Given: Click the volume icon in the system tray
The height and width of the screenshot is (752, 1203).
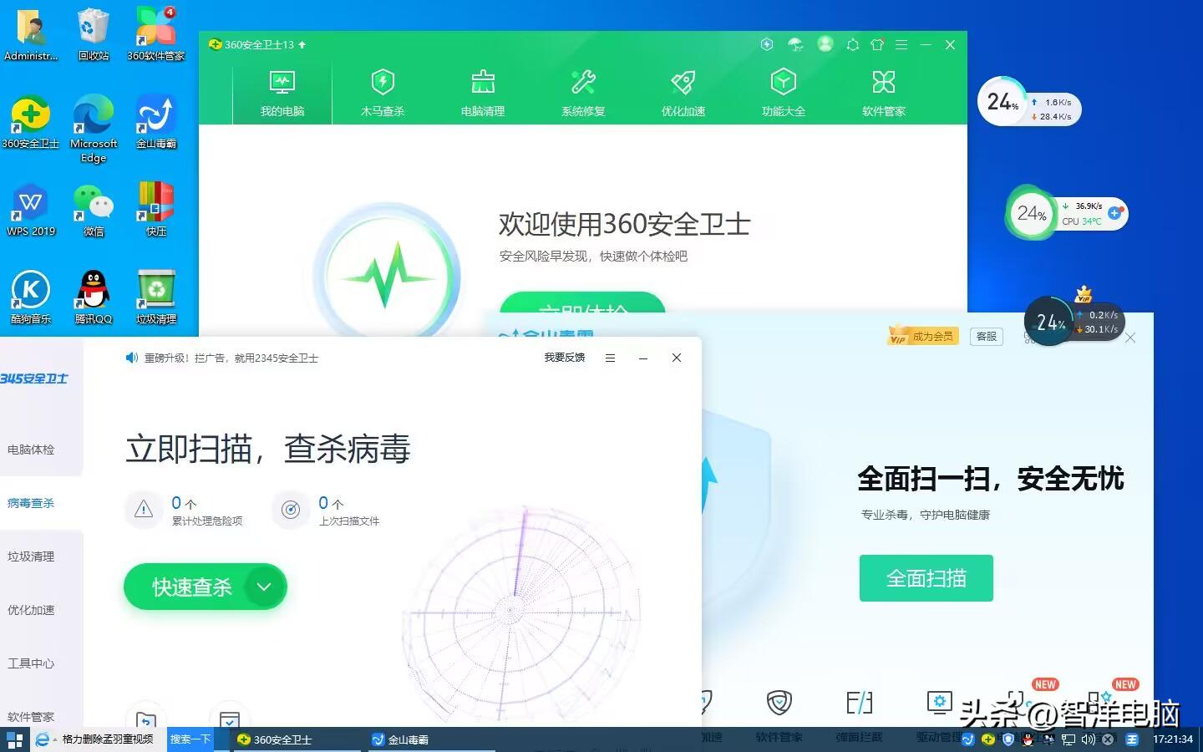Looking at the screenshot, I should tap(1088, 739).
